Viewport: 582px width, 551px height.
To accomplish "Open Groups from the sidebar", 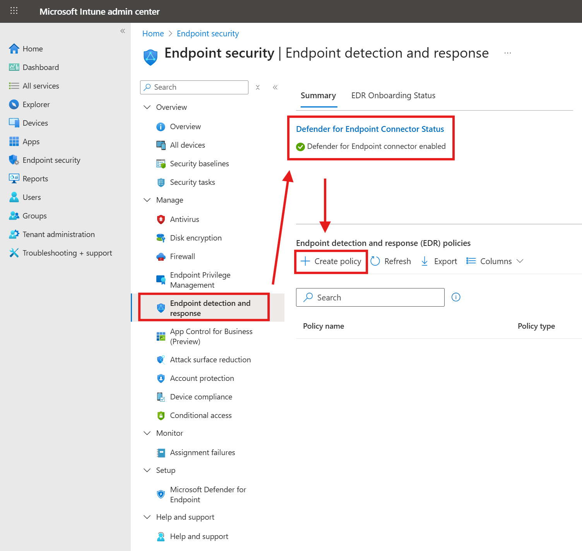I will click(x=34, y=216).
